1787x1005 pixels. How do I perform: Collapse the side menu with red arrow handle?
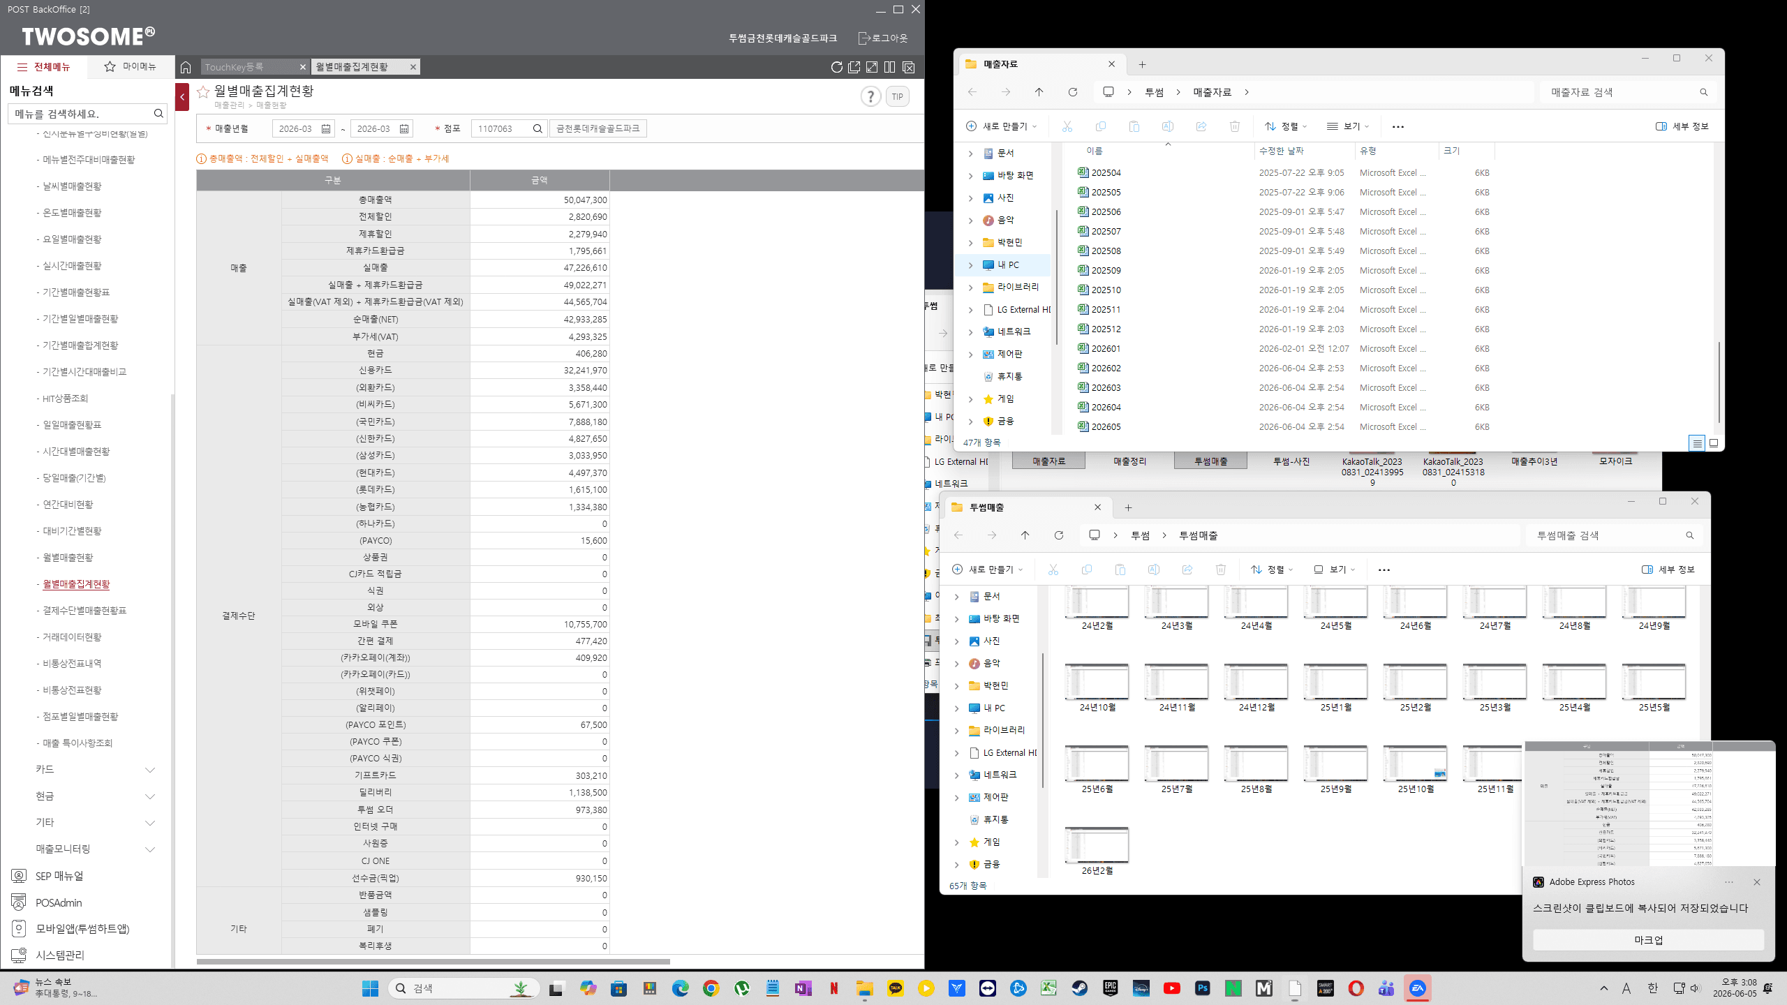[182, 97]
